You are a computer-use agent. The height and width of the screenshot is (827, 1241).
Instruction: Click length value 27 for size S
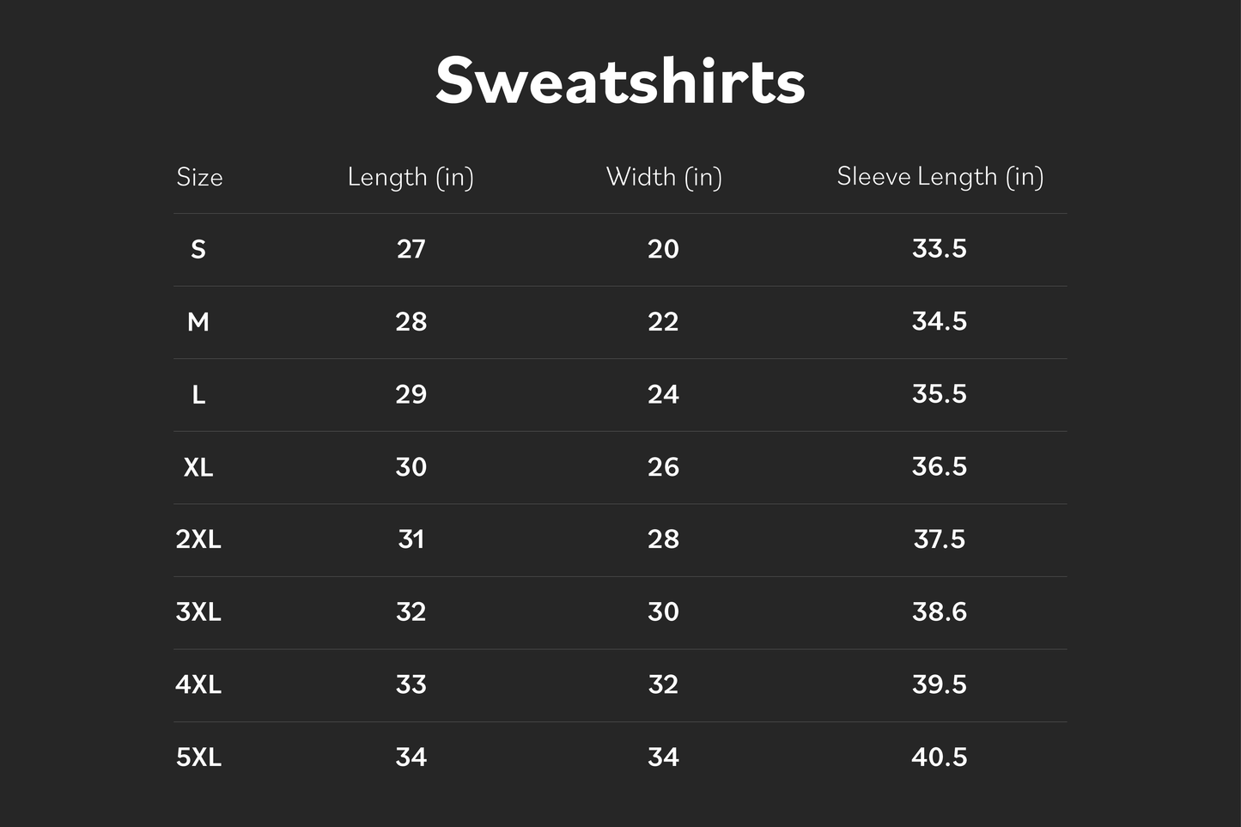411,249
